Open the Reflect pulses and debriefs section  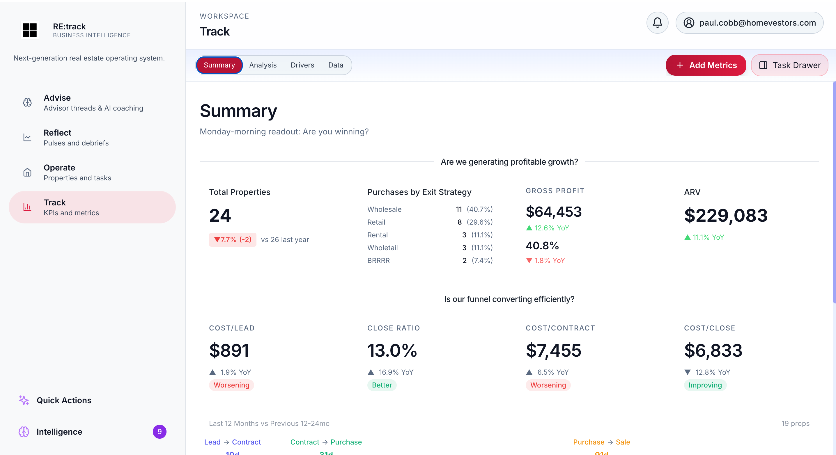(x=76, y=137)
